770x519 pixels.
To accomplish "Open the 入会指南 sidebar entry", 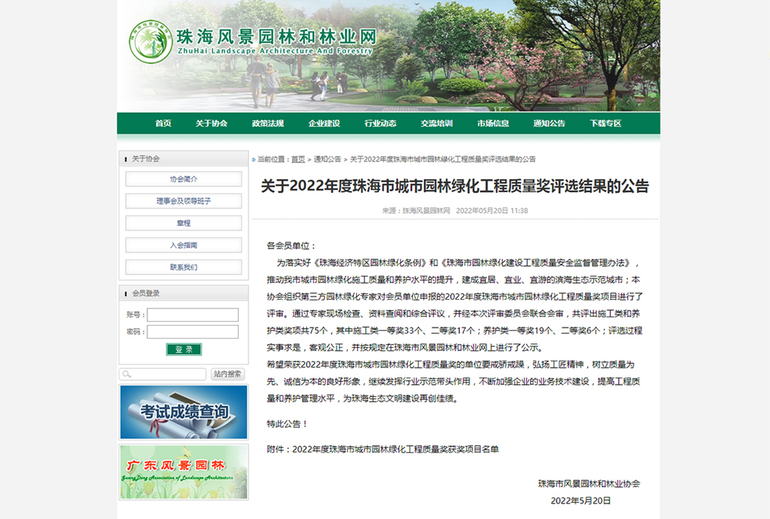I will pos(184,245).
